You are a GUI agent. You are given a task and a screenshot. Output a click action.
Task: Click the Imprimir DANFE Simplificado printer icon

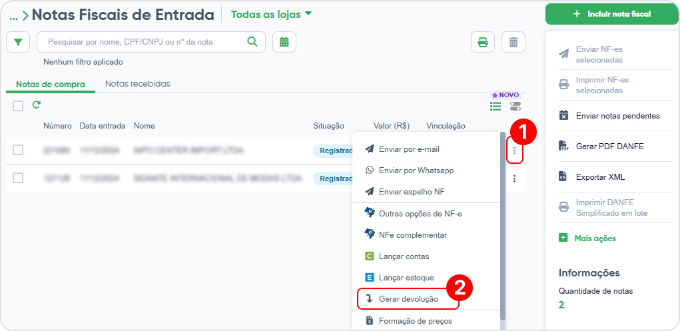click(563, 207)
